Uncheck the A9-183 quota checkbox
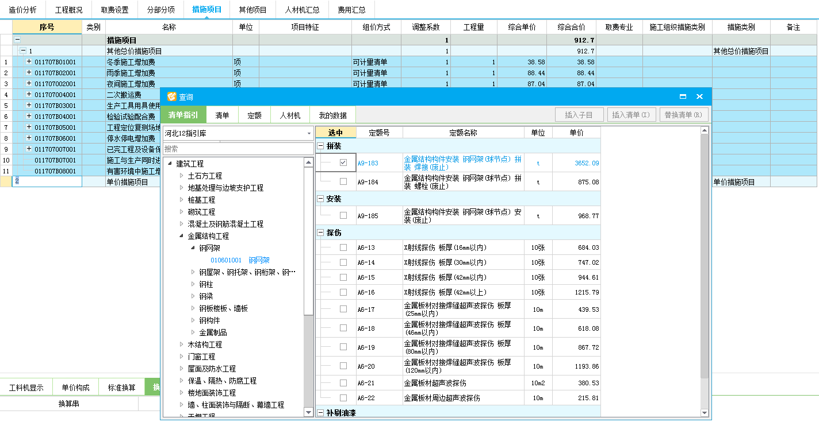This screenshot has height=422, width=819. click(x=343, y=163)
